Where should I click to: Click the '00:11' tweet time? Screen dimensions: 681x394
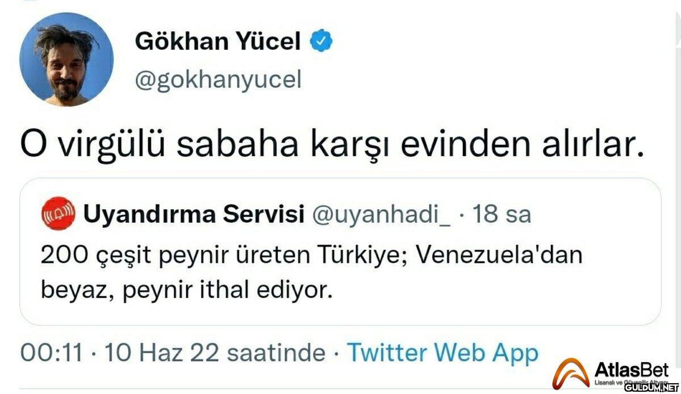coord(51,353)
